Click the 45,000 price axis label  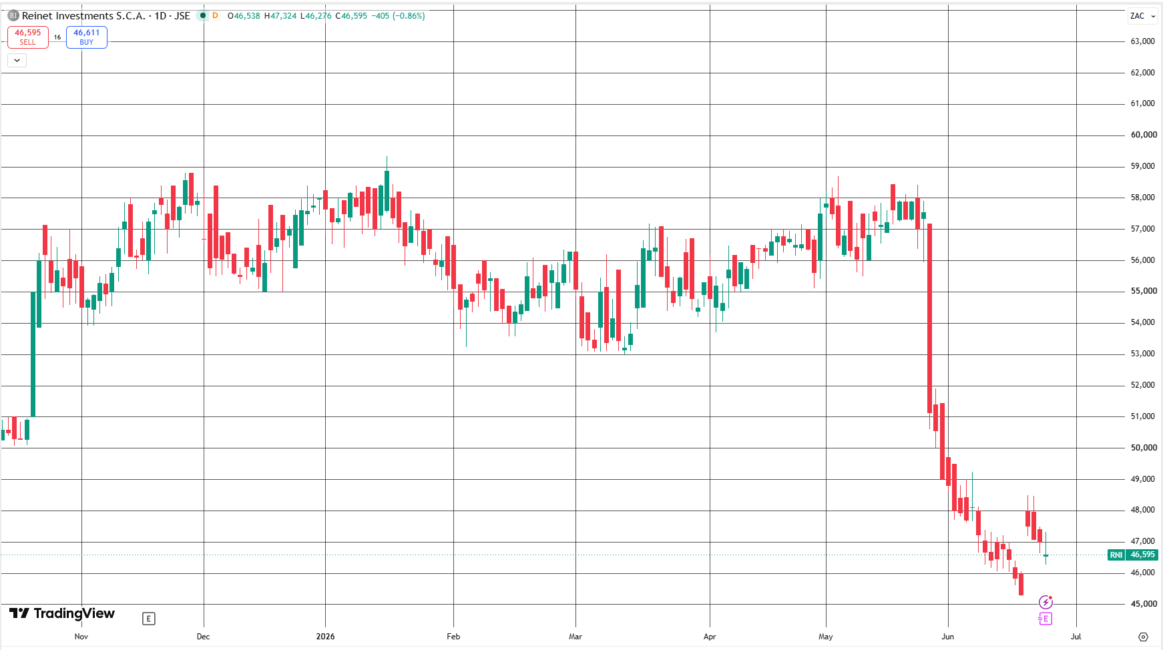point(1144,604)
